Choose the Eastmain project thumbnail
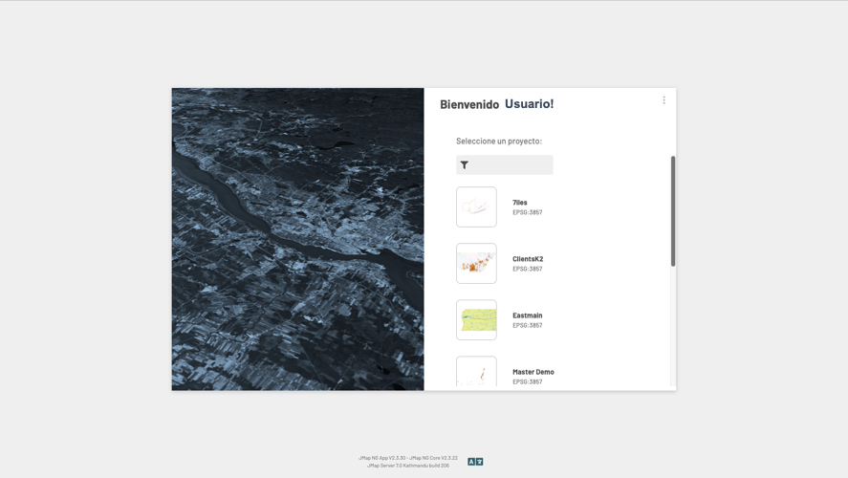This screenshot has width=848, height=478. 476,319
